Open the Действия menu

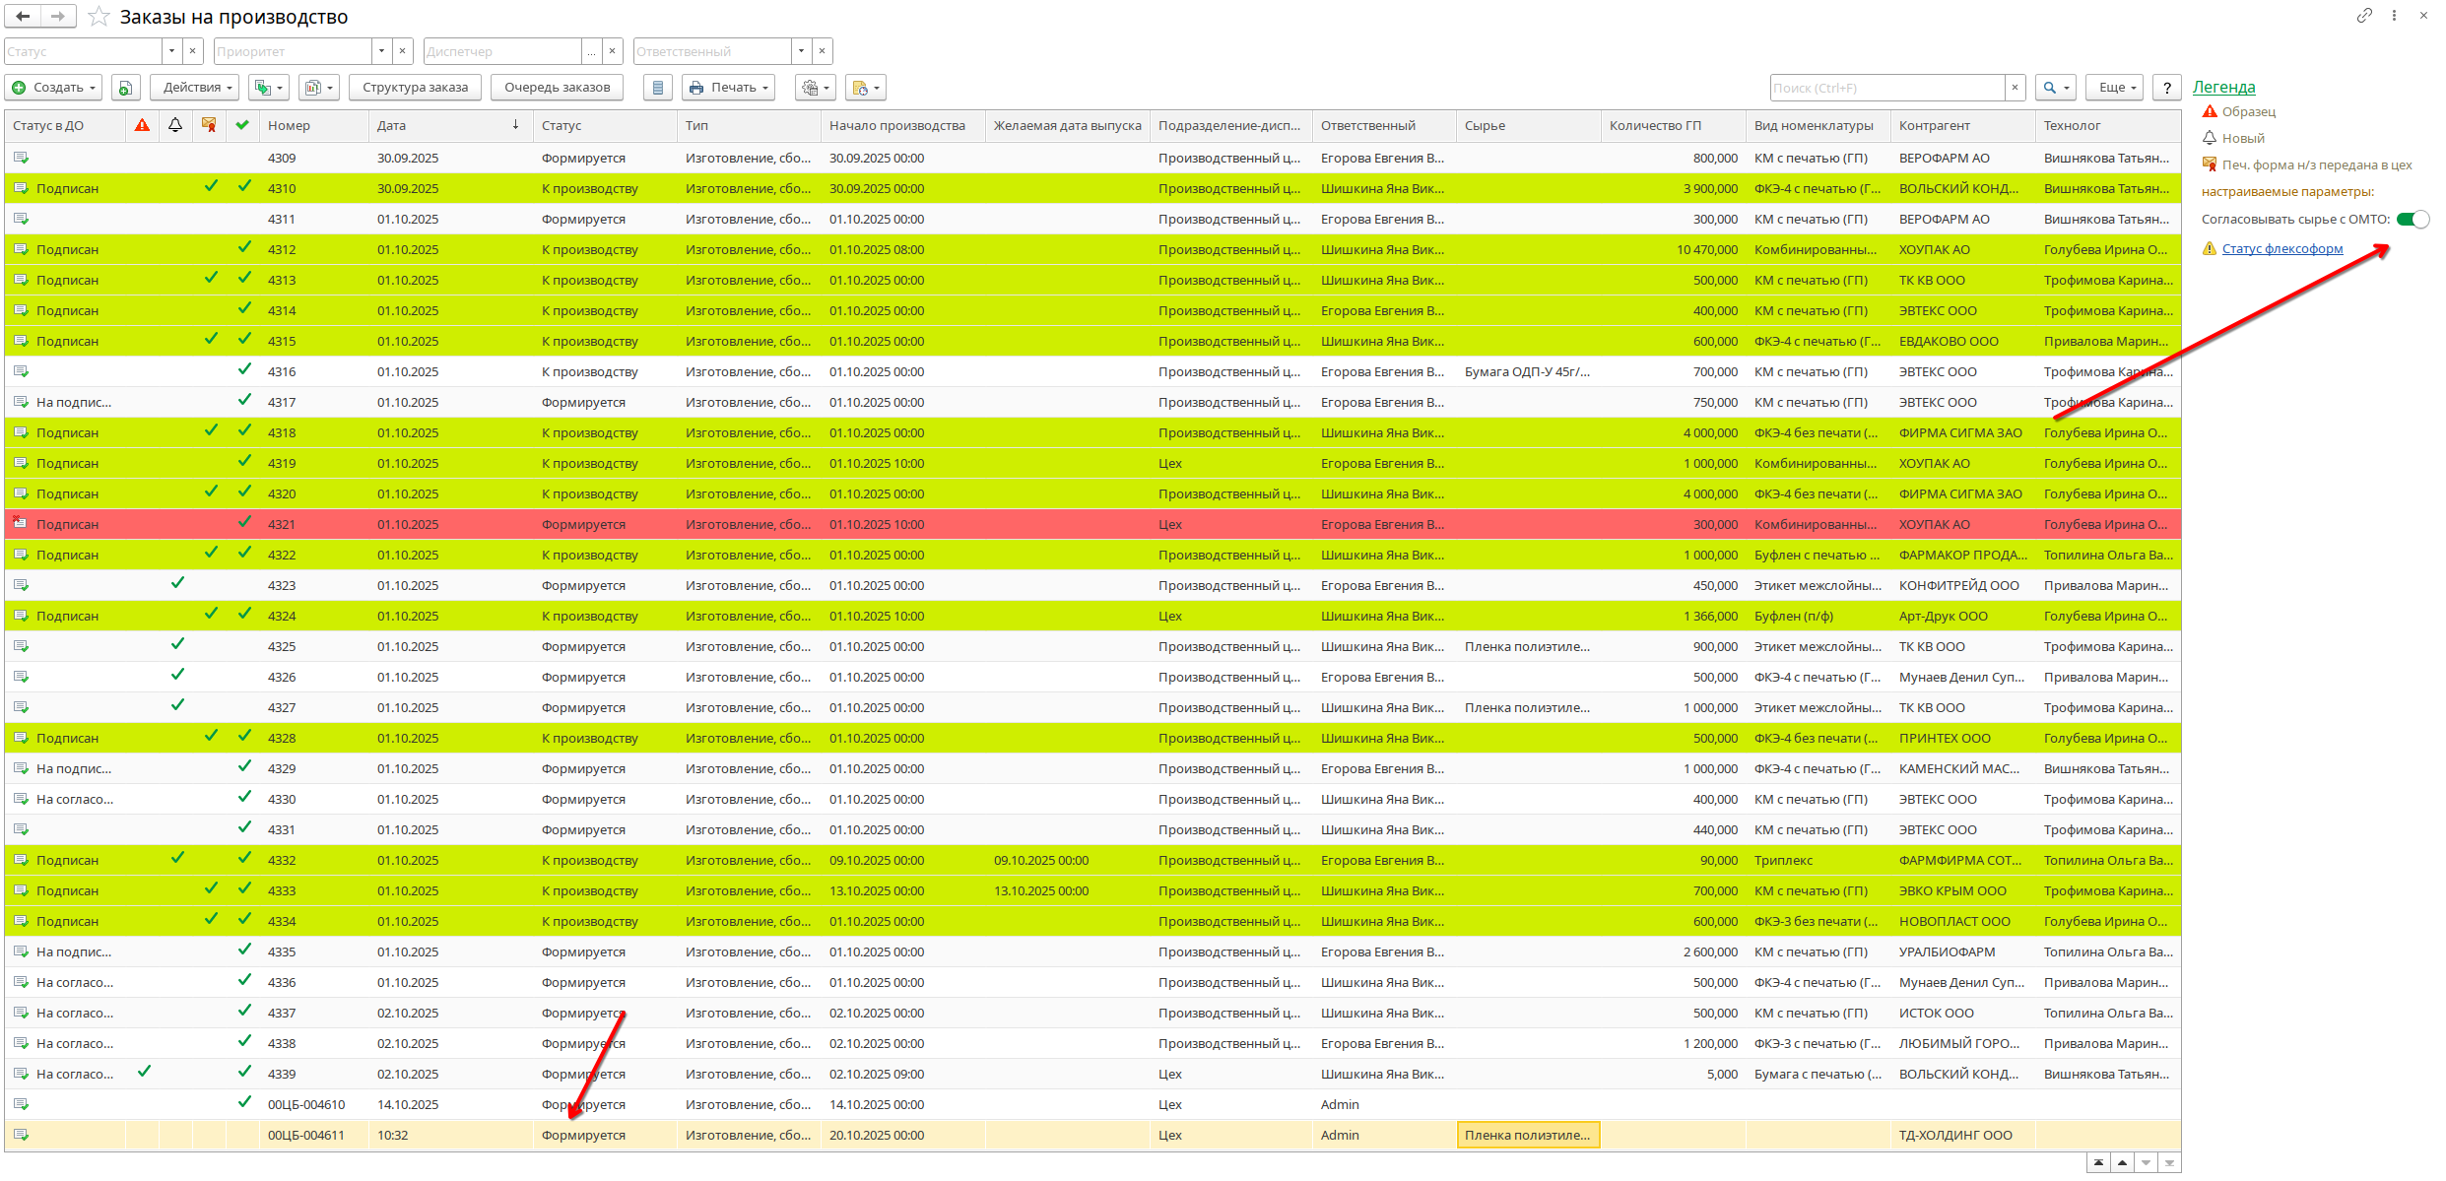[x=194, y=88]
